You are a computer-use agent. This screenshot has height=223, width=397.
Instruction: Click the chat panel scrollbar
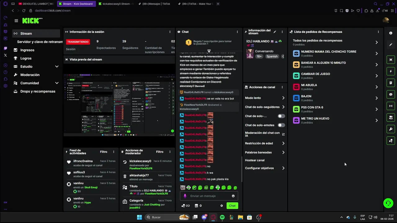tap(242, 169)
